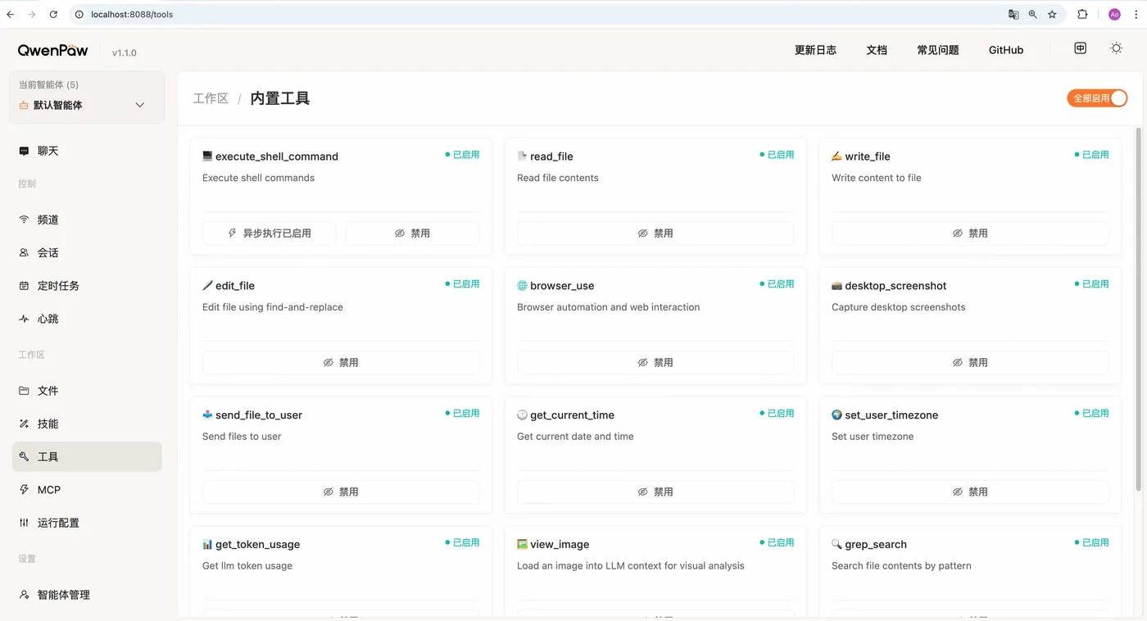The image size is (1147, 621).
Task: Disable the get_current_time tool
Action: tap(655, 492)
